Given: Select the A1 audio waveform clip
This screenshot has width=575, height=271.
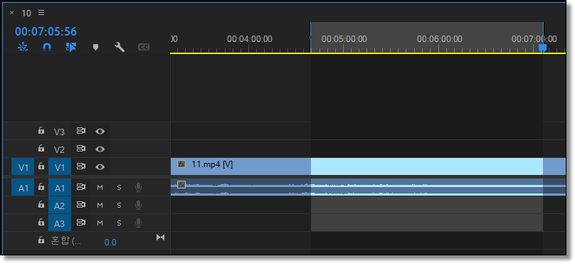Looking at the screenshot, I should tap(368, 187).
